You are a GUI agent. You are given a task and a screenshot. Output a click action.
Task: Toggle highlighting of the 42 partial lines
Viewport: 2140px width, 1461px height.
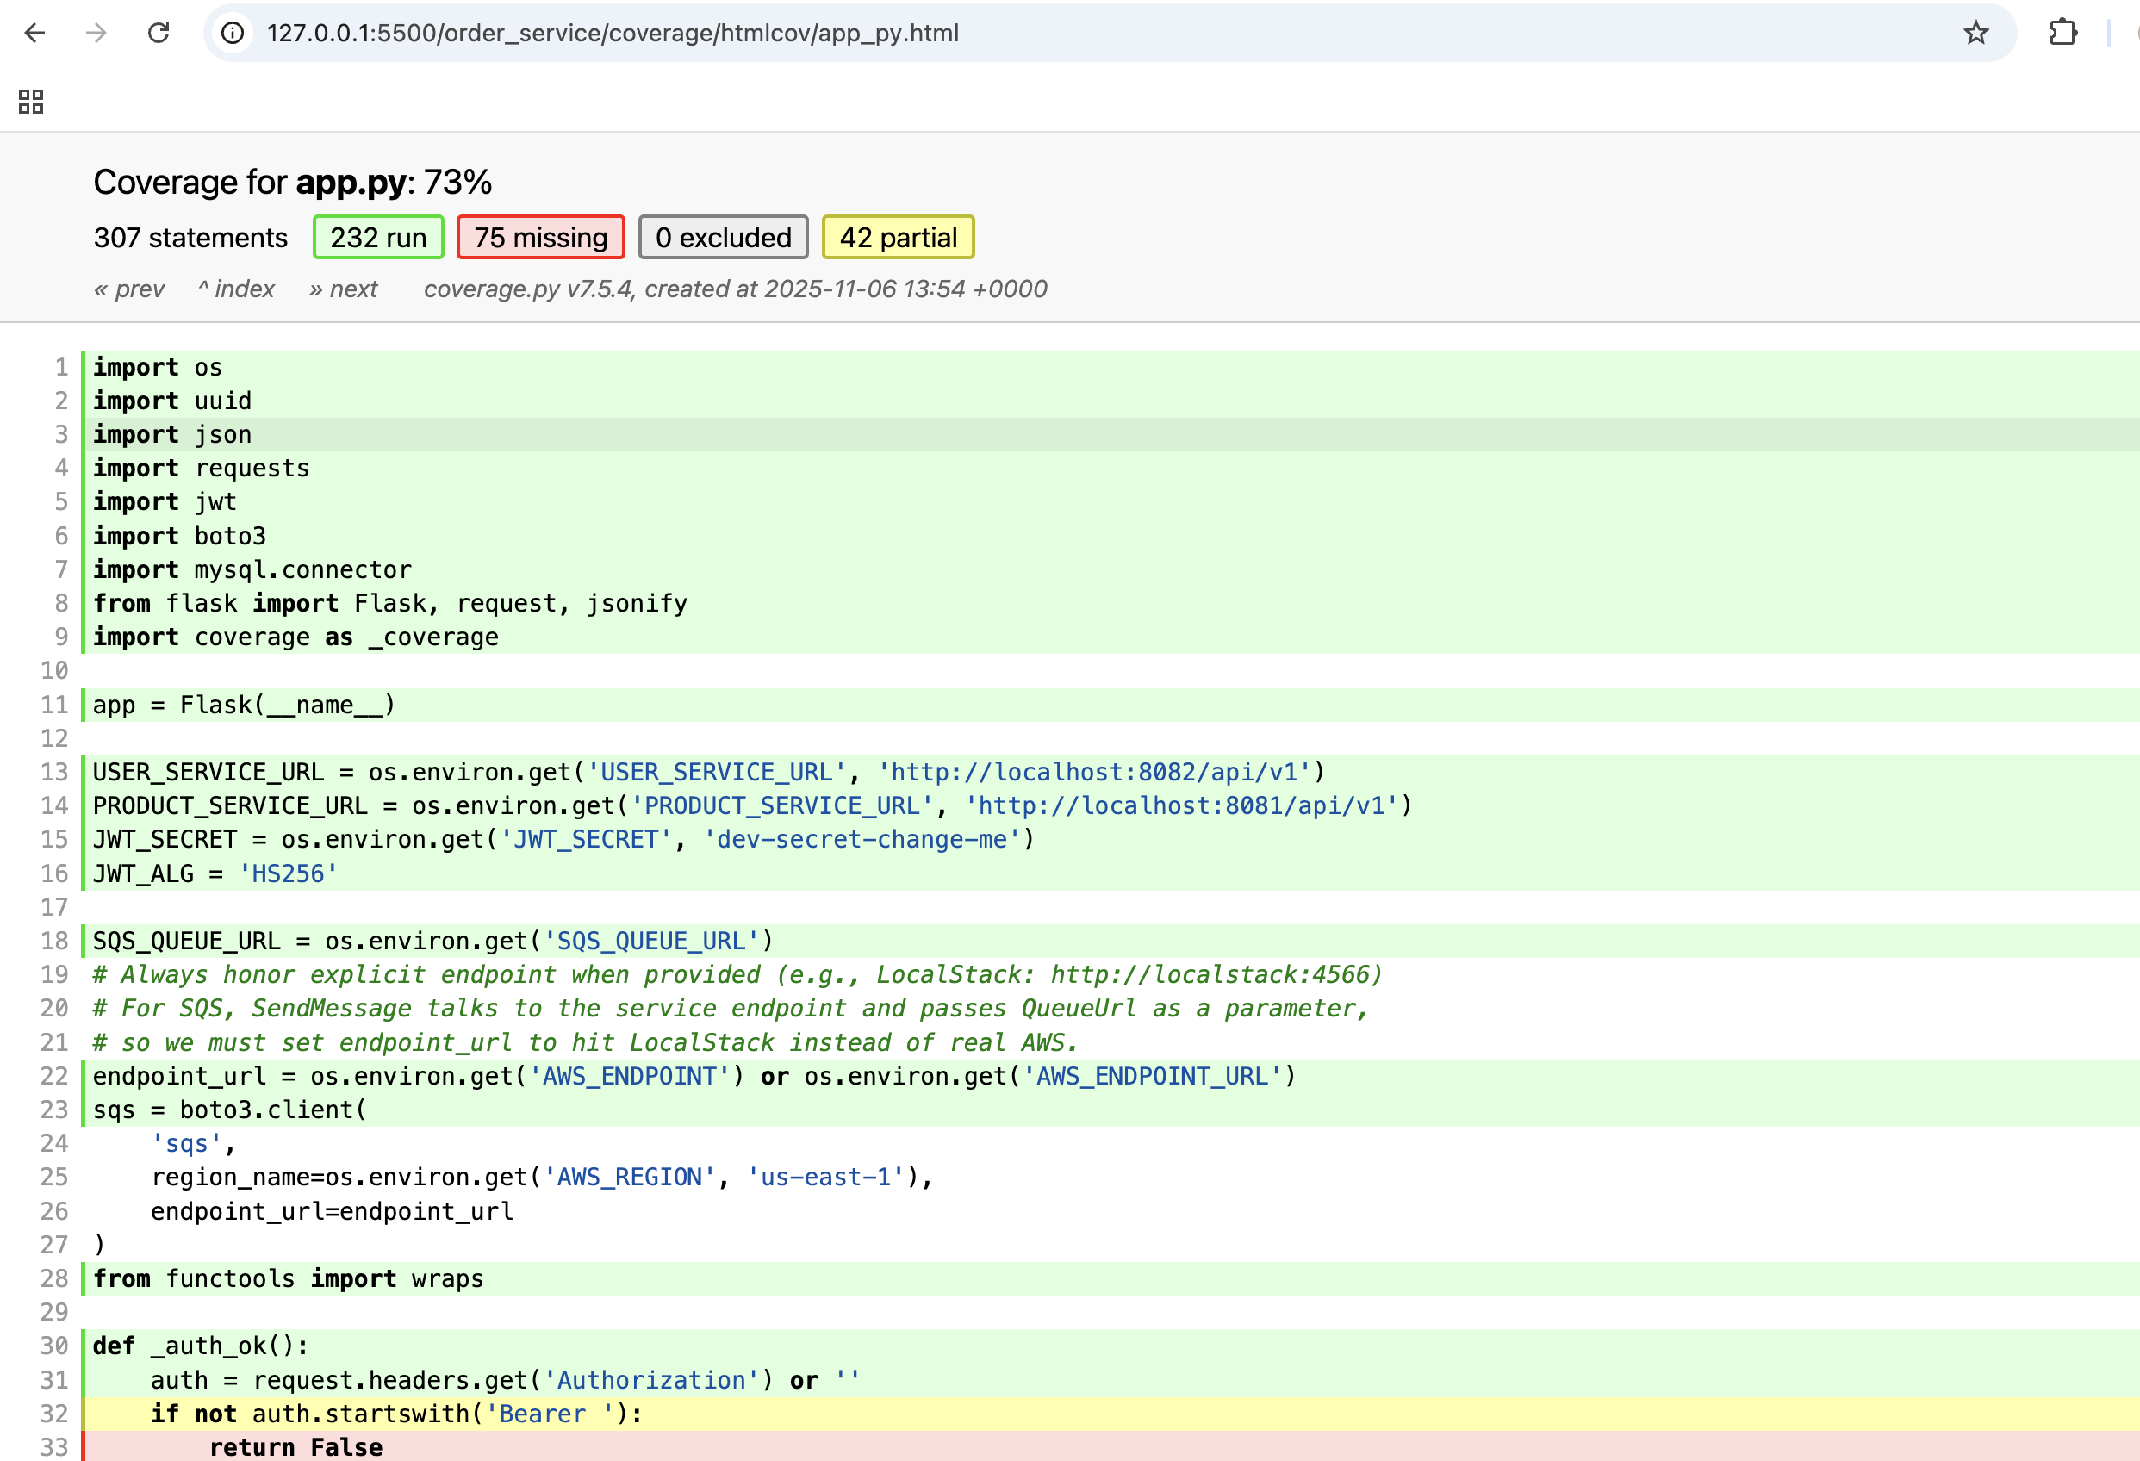(x=898, y=237)
